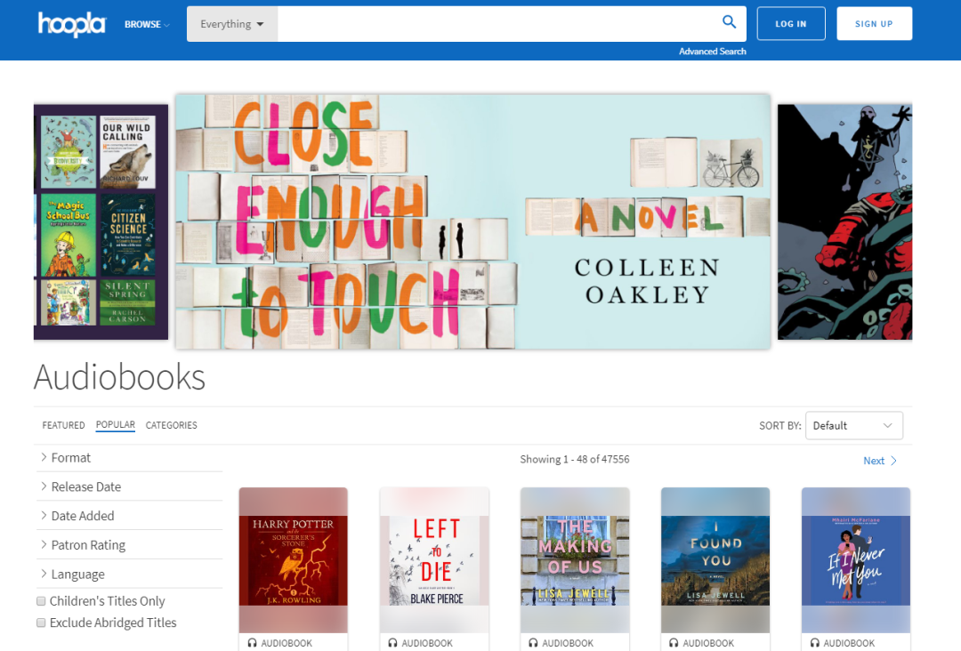The height and width of the screenshot is (651, 961).
Task: Expand the Date Added filter
Action: pyautogui.click(x=129, y=516)
